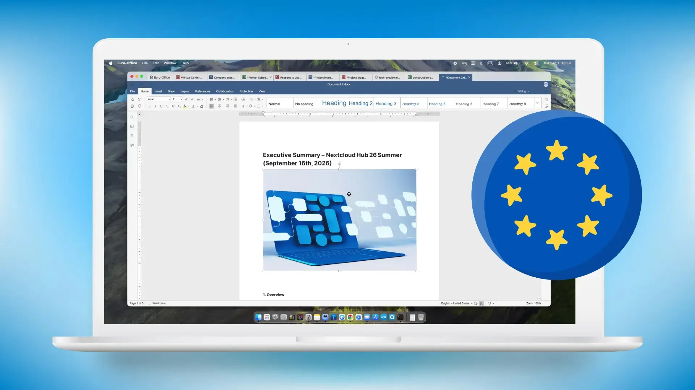Align paragraph right
The width and height of the screenshot is (695, 390).
(x=227, y=106)
